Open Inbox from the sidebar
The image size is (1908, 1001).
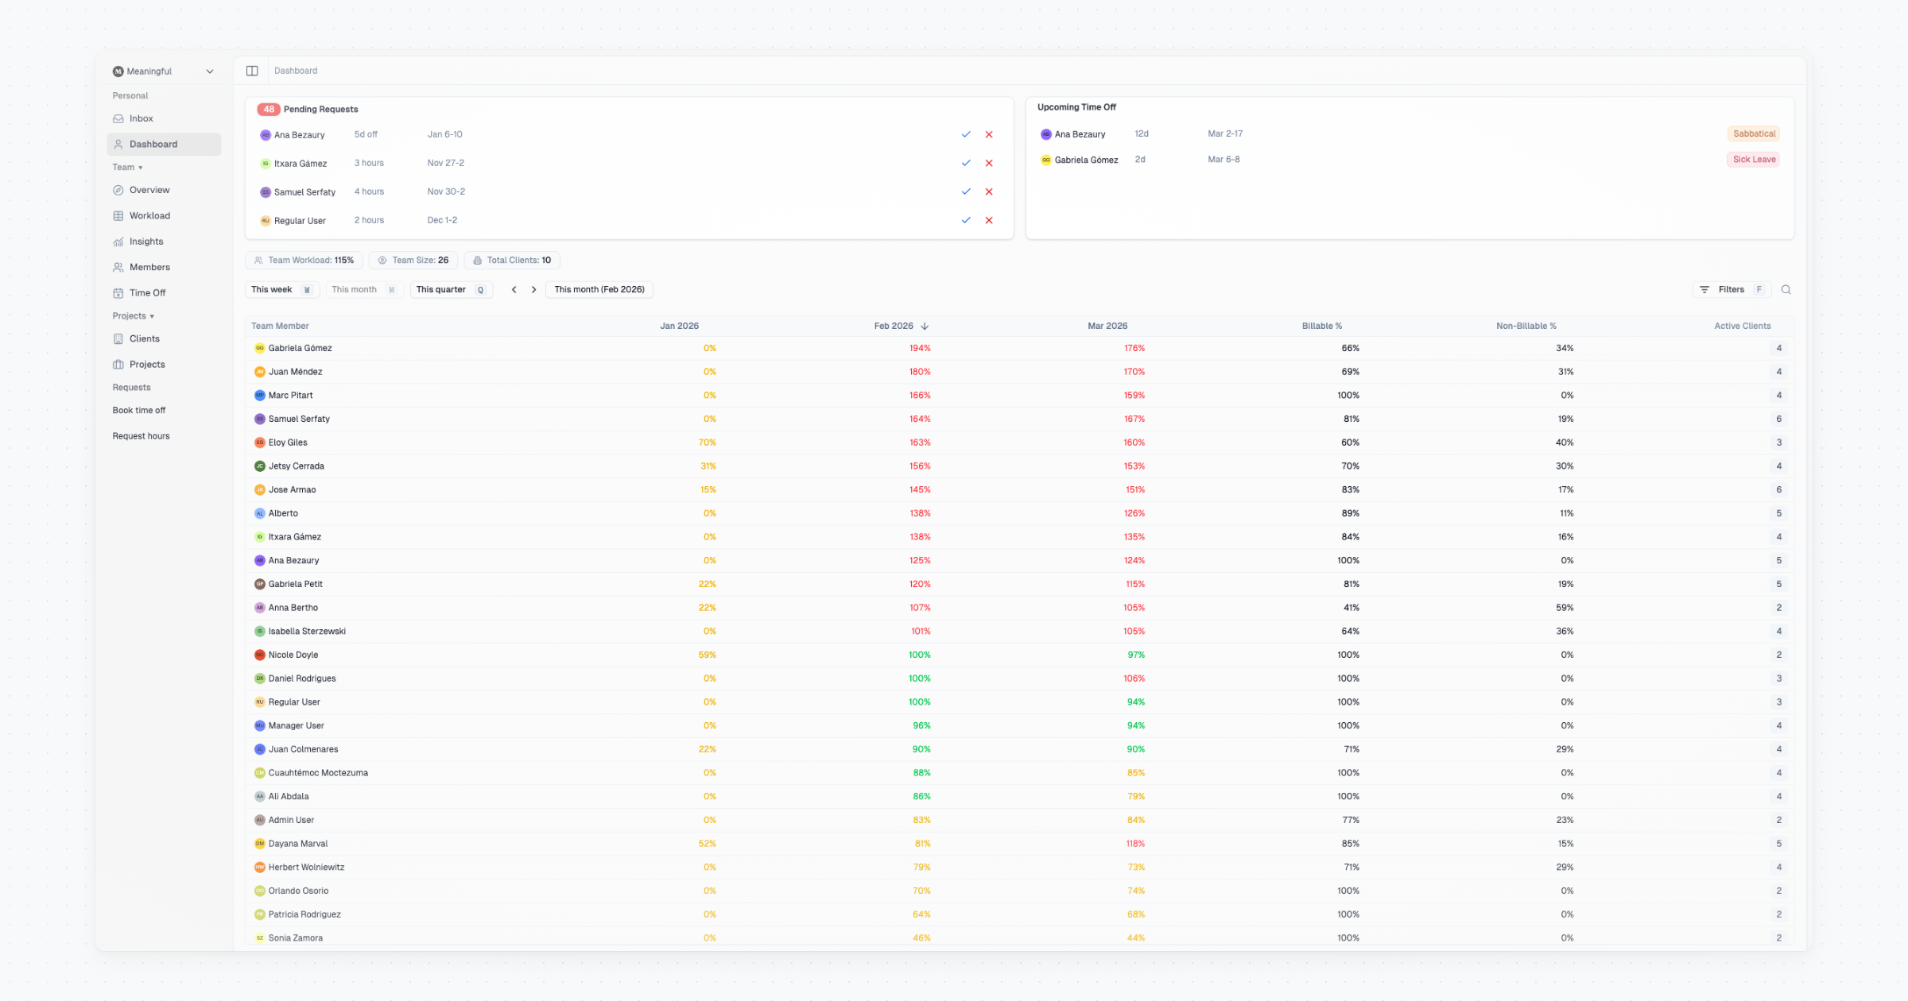point(142,118)
